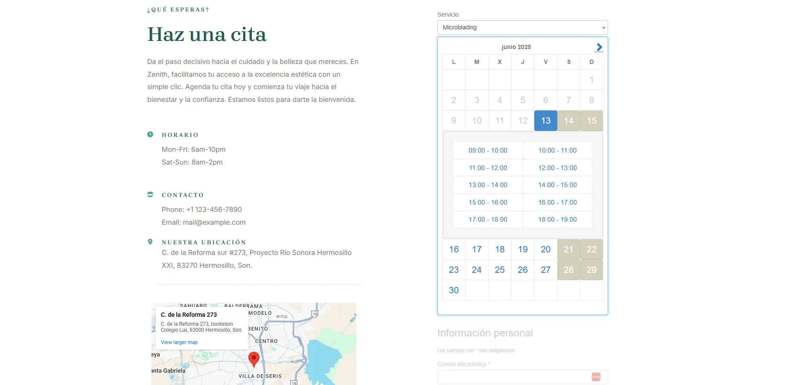Open the View larger map link
Screen dimensions: 798x385
click(x=179, y=342)
